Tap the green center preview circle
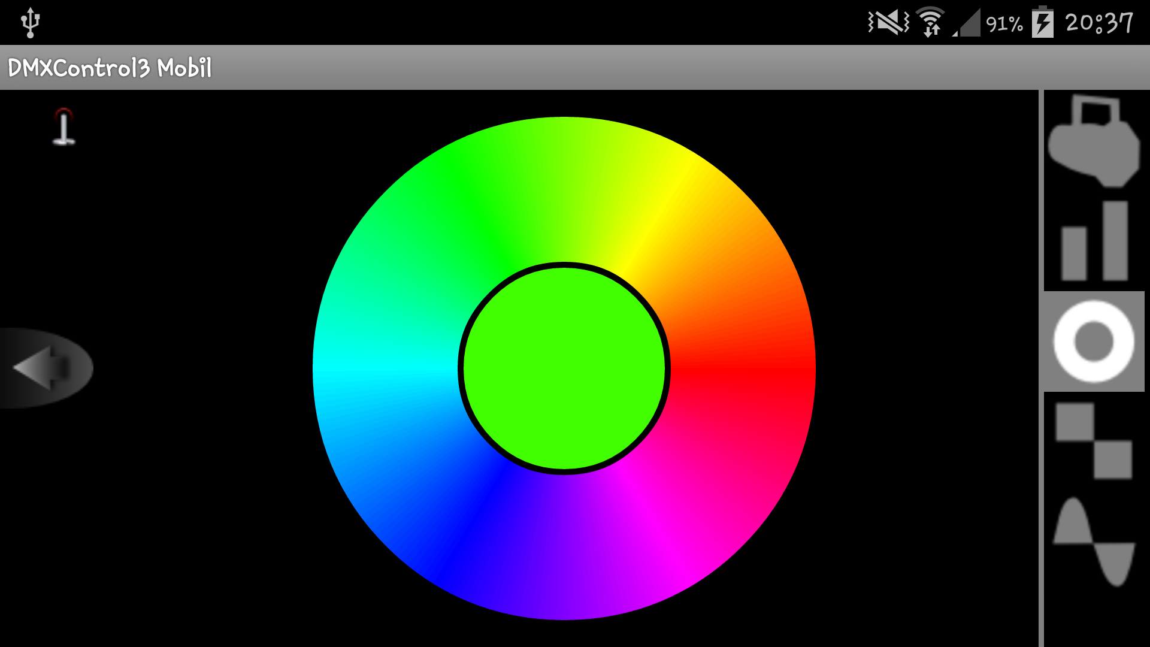This screenshot has width=1150, height=647. click(x=564, y=368)
